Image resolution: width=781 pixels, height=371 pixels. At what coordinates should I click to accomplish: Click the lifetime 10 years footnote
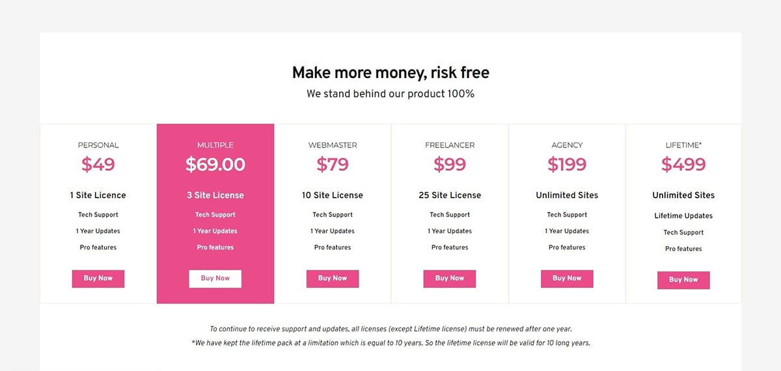pyautogui.click(x=390, y=343)
